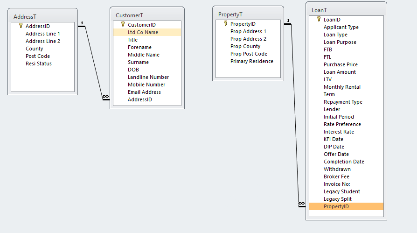Select the Middle Name field

click(147, 54)
